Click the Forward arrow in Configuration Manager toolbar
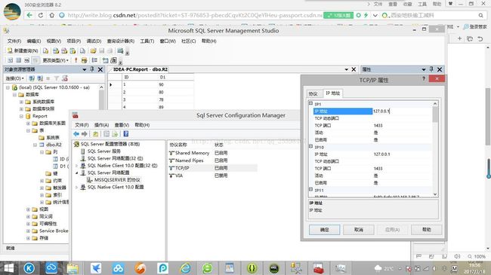 click(x=85, y=134)
